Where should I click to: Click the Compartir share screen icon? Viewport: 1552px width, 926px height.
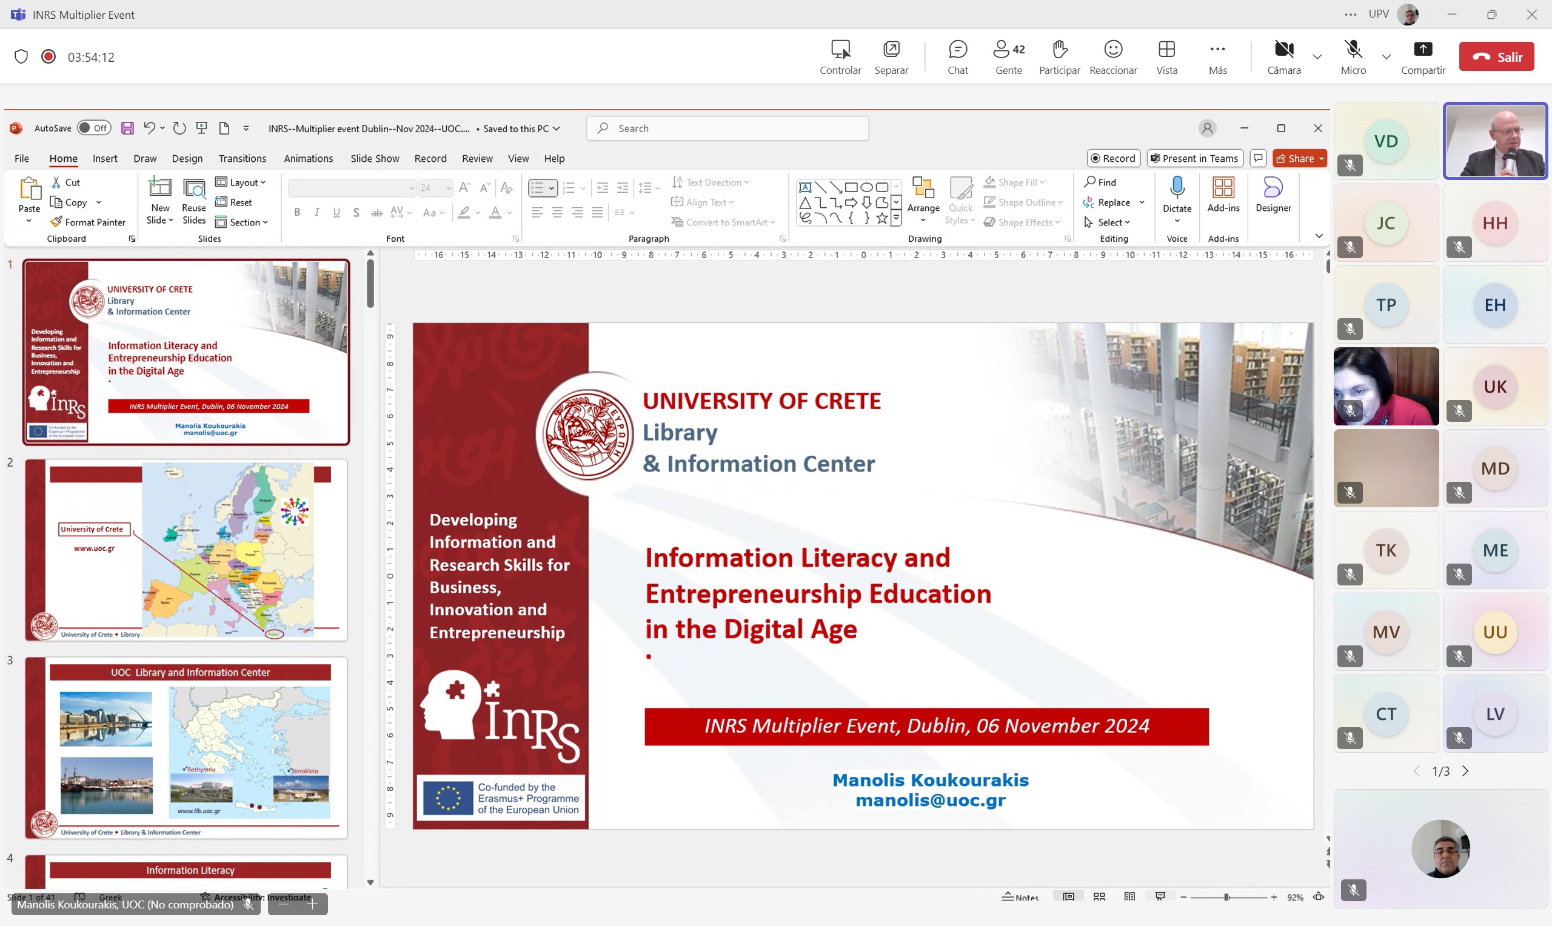pyautogui.click(x=1422, y=50)
